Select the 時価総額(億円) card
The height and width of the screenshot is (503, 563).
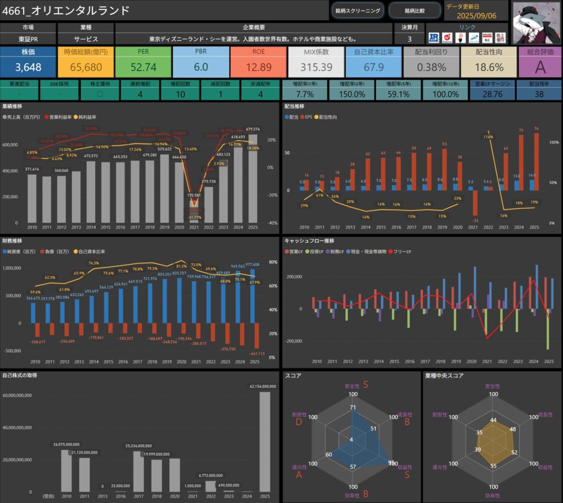(86, 62)
